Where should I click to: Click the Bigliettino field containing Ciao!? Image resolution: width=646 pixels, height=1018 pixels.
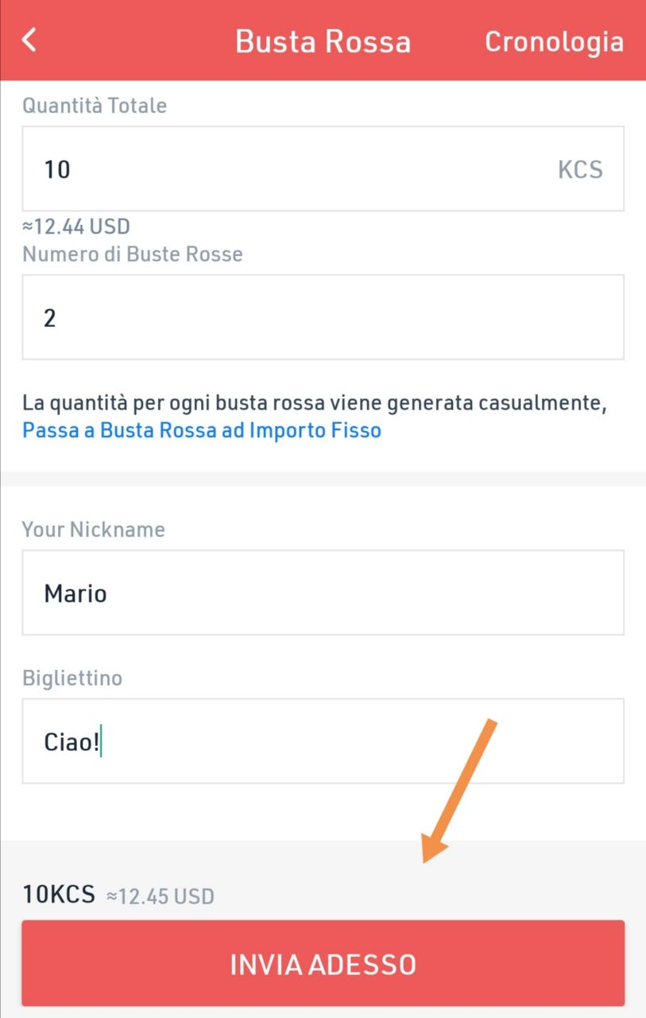click(323, 741)
